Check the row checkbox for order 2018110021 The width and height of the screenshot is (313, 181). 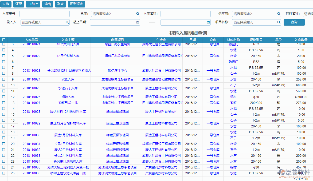pos(4,44)
